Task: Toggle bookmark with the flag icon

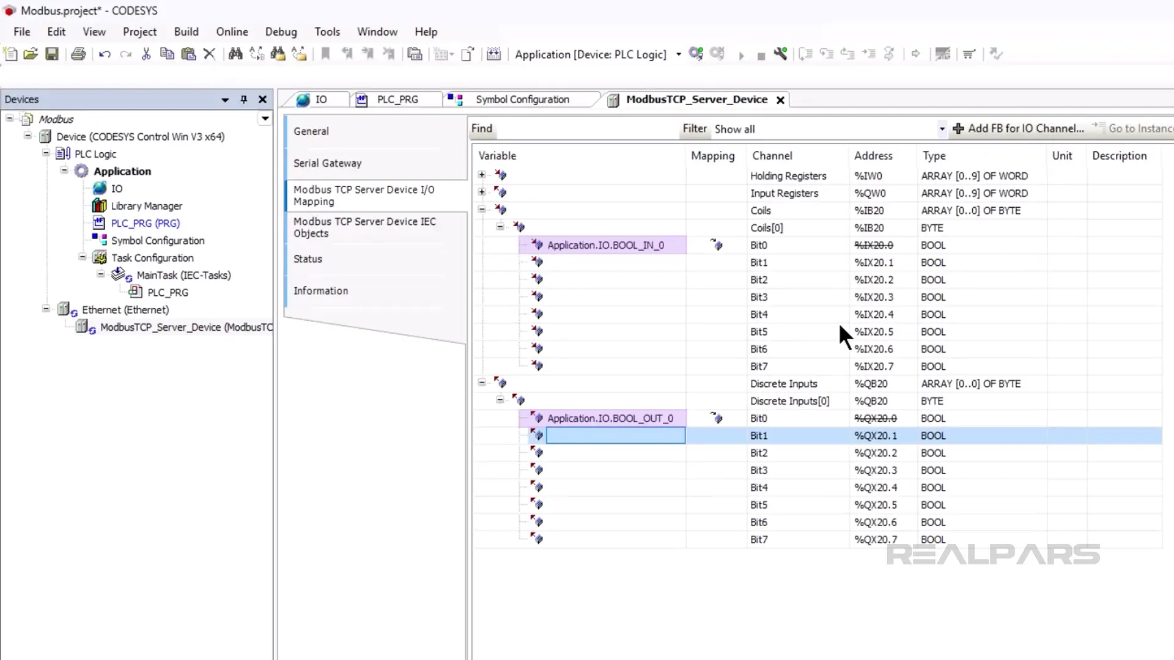Action: click(x=325, y=54)
